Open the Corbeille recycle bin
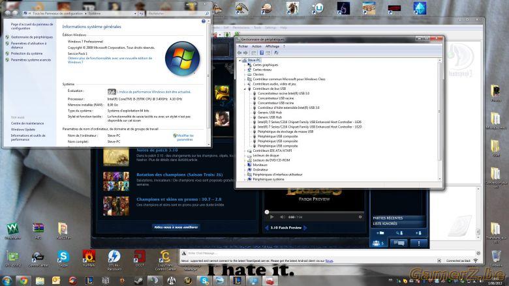Image resolution: width=509 pixels, height=286 pixels. (496, 258)
